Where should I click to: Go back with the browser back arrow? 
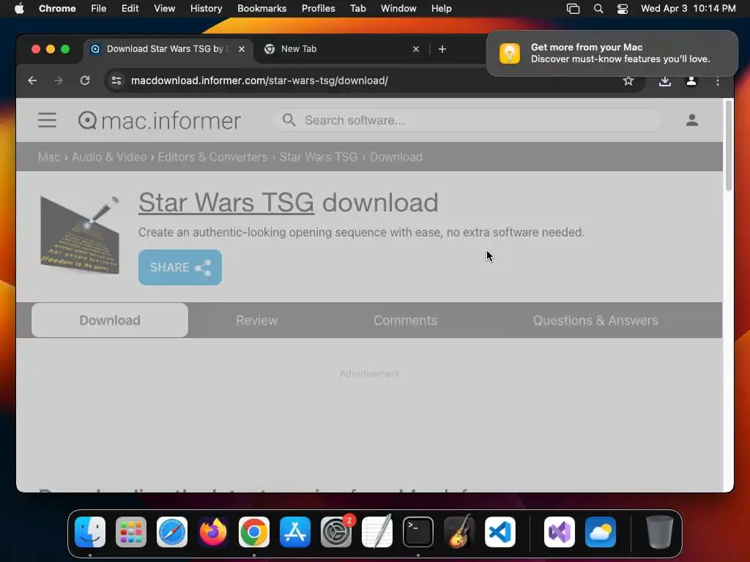(x=32, y=80)
